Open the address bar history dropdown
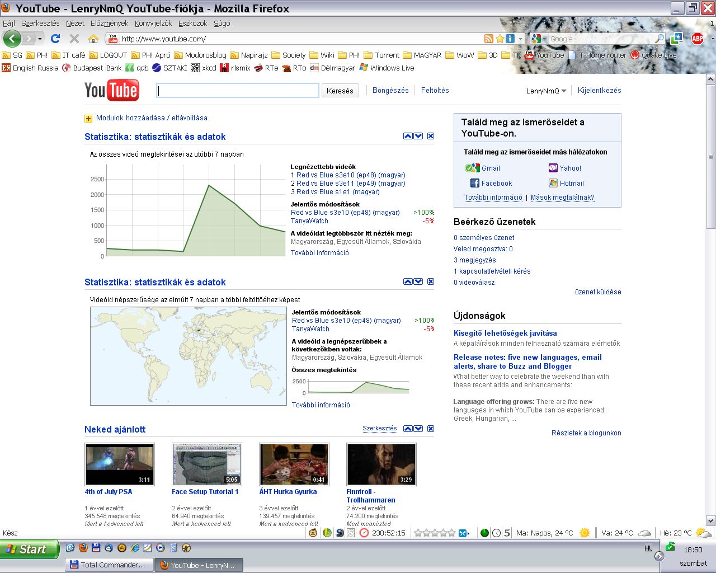The height and width of the screenshot is (573, 716). tap(521, 39)
